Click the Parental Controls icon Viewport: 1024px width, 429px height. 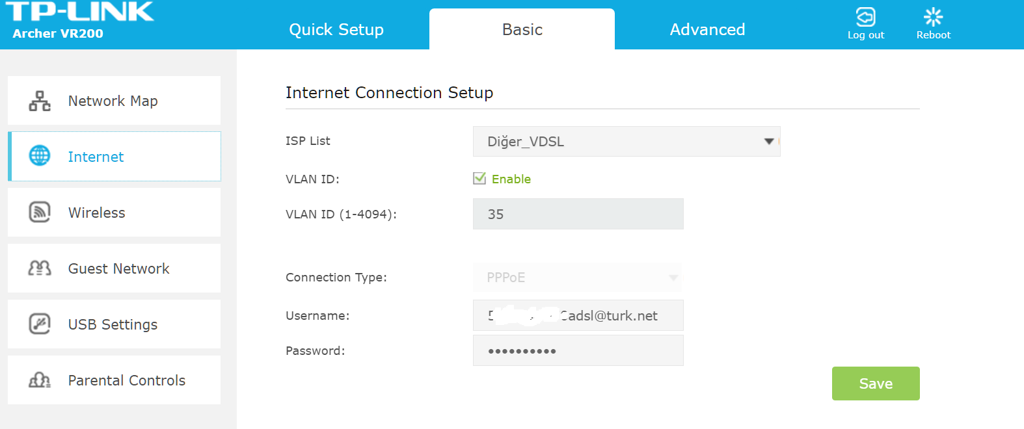(x=40, y=380)
